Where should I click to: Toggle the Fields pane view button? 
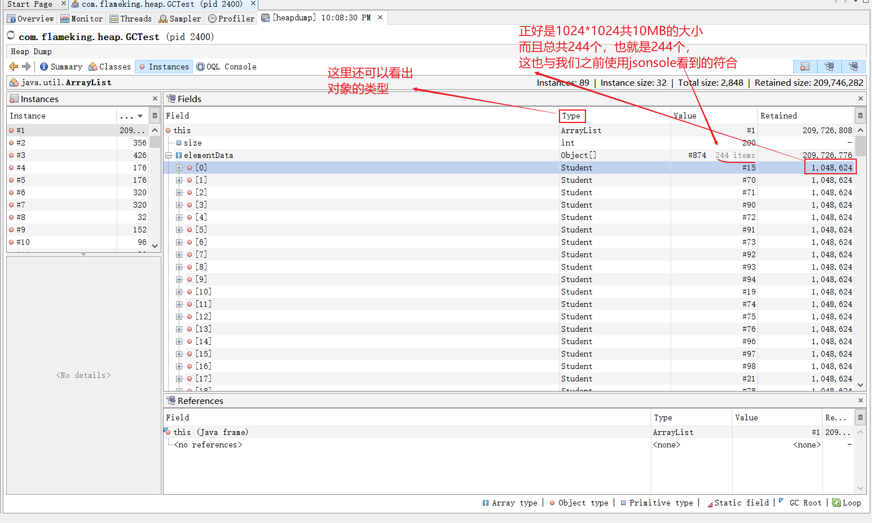[829, 67]
